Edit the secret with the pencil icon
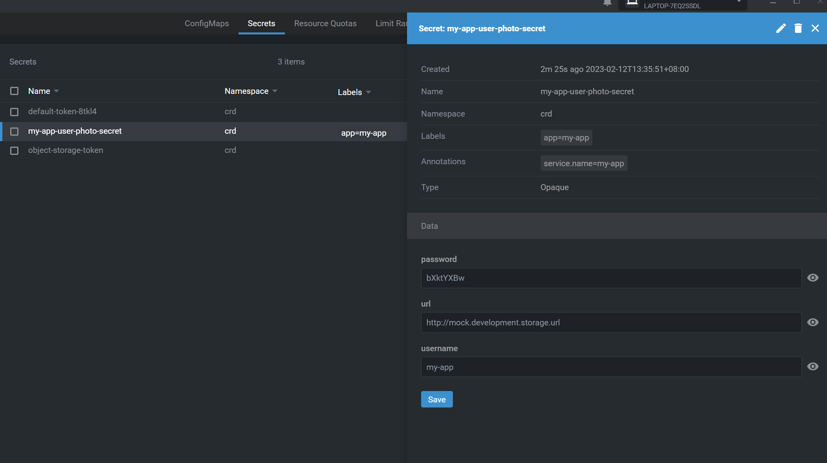827x463 pixels. (781, 28)
